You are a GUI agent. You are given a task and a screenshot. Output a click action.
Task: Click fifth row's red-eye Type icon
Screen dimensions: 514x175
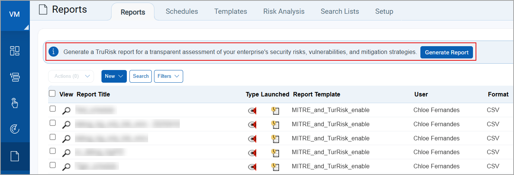252,167
